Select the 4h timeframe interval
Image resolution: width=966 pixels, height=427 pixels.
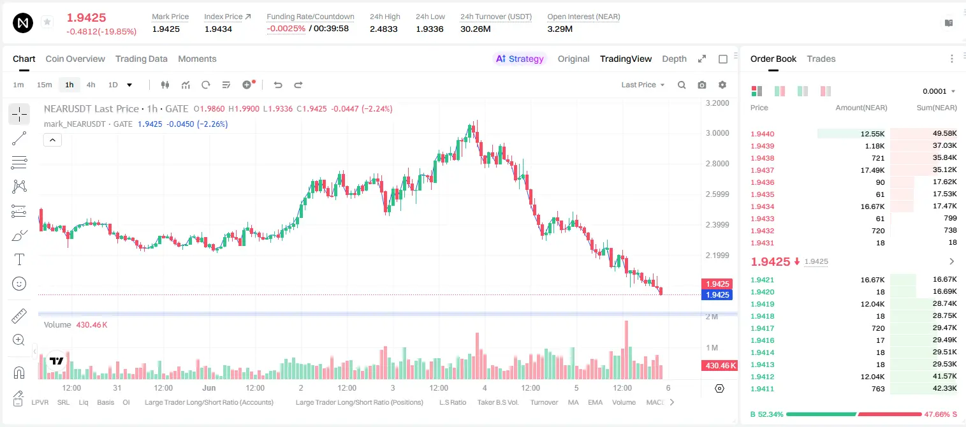[x=91, y=85]
